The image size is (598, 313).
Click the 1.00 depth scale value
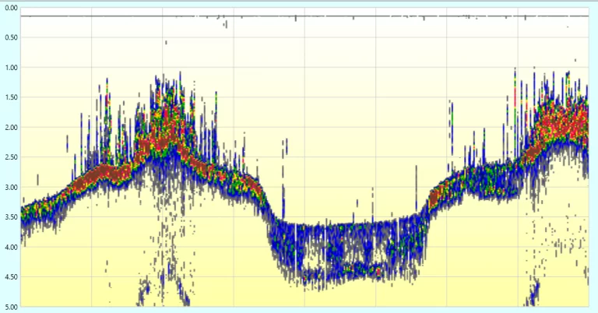click(12, 68)
